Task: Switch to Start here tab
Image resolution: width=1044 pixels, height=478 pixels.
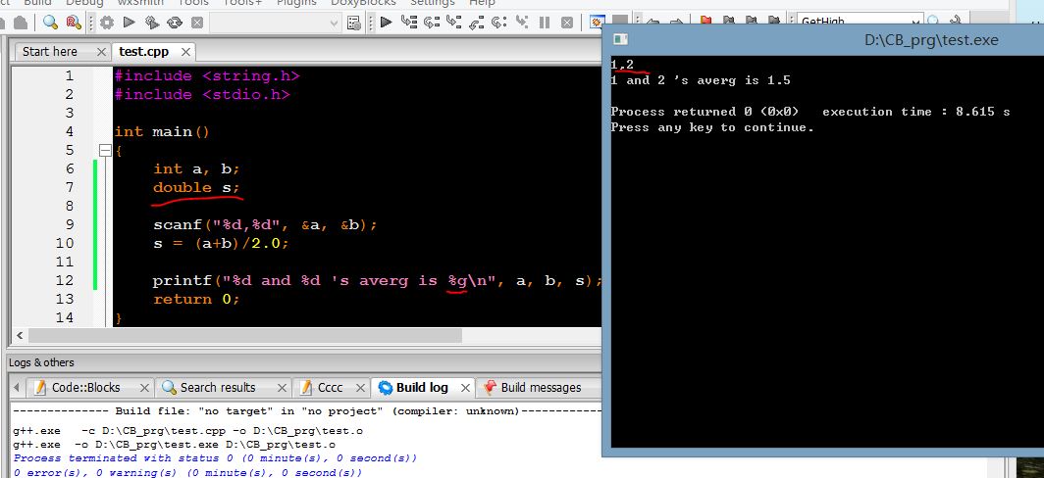Action: [x=50, y=51]
